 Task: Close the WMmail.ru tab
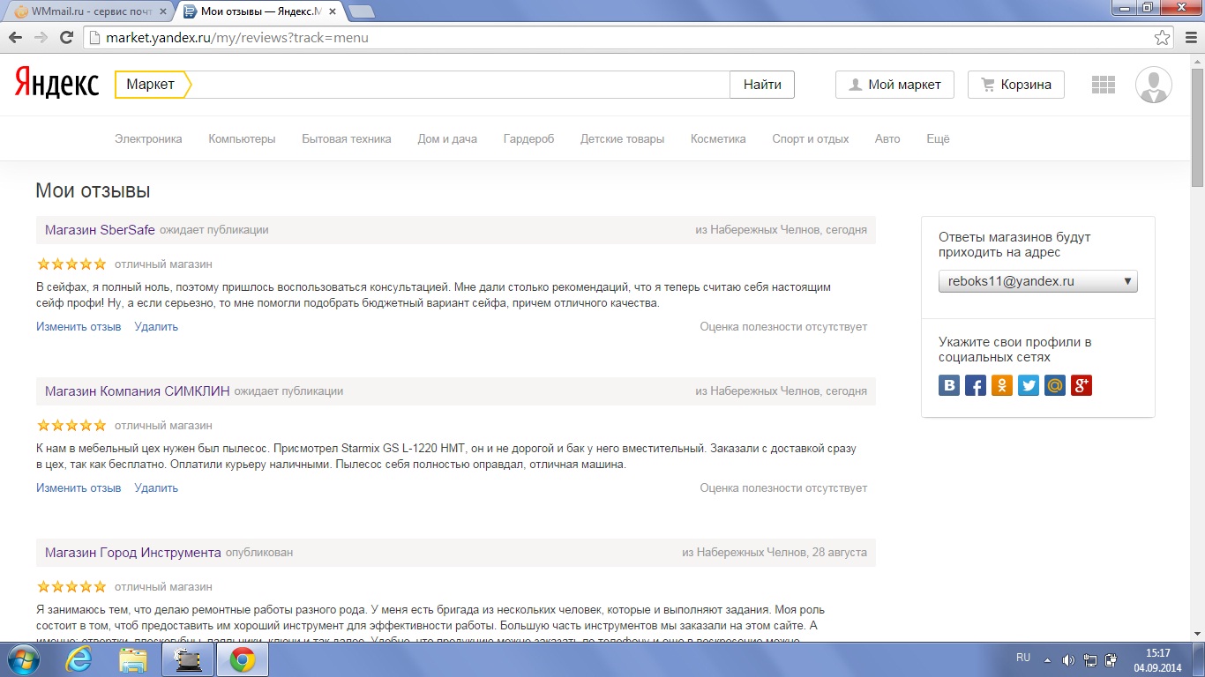click(x=163, y=11)
